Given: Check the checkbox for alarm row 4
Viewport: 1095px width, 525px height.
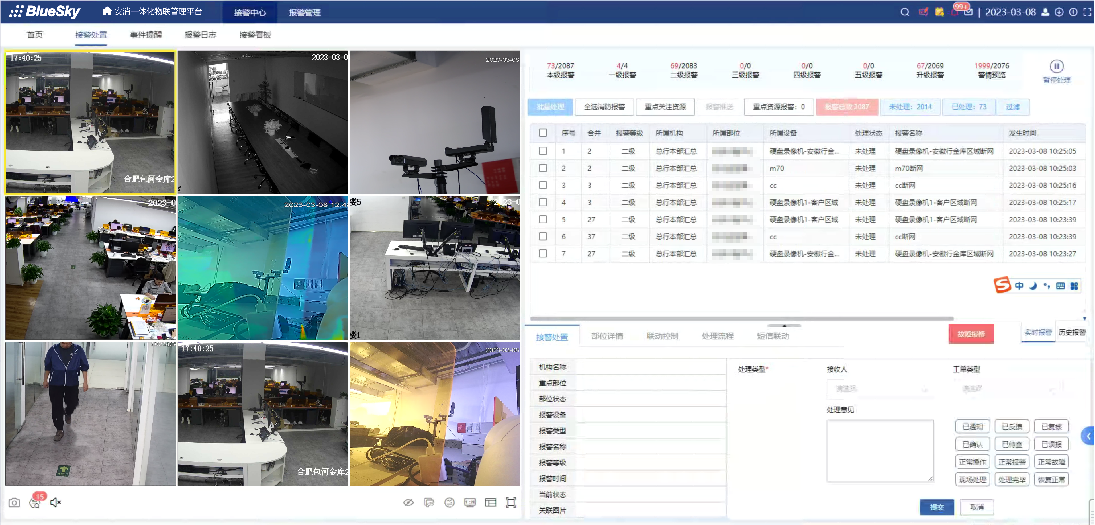Looking at the screenshot, I should point(543,202).
